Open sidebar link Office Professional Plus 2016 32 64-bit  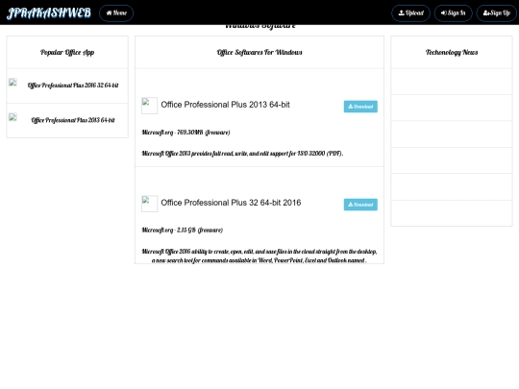(73, 85)
